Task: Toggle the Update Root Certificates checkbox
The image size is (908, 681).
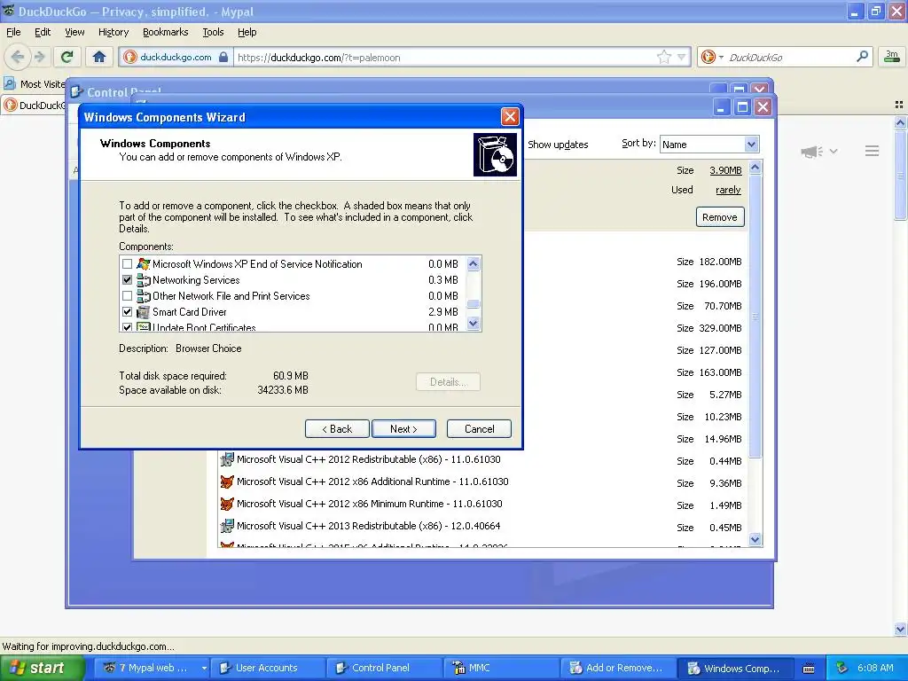Action: (128, 327)
